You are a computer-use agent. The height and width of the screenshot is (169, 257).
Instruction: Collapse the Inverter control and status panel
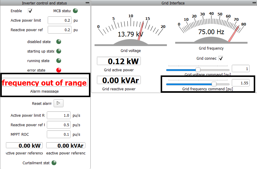pos(87,3)
